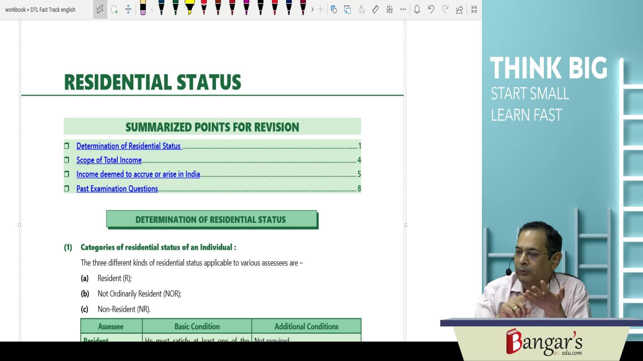Image resolution: width=643 pixels, height=361 pixels.
Task: Click the Basic Condition table header
Action: 197,326
